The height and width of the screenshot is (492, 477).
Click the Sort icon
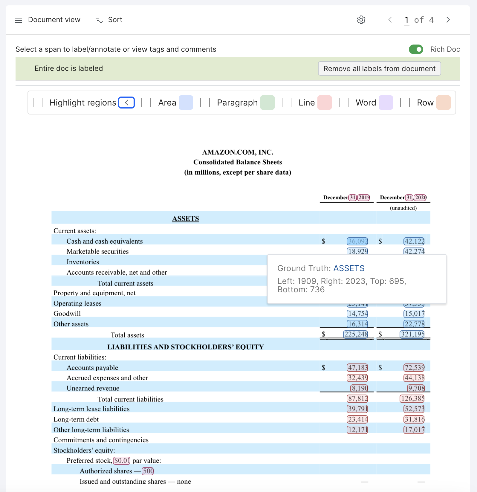pyautogui.click(x=99, y=20)
